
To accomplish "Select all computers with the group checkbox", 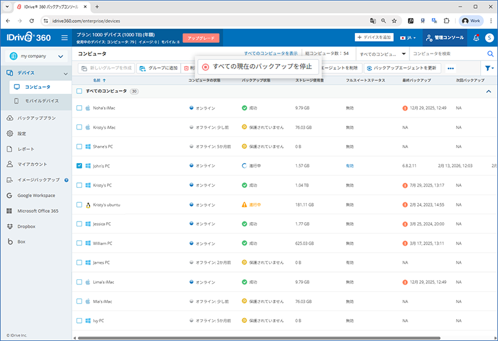I will [79, 91].
